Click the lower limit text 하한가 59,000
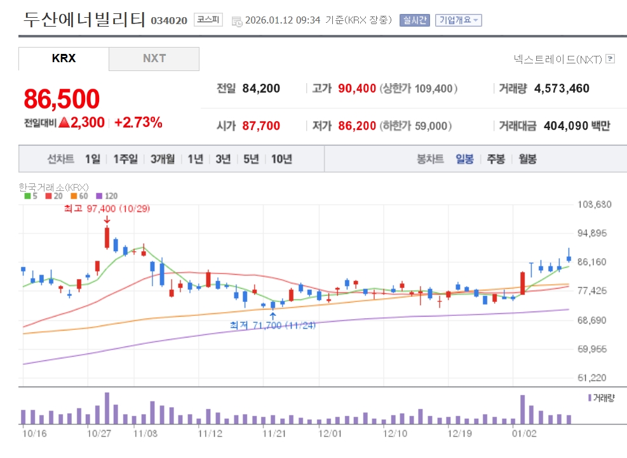Screen dimensions: 627x458 (x=415, y=126)
